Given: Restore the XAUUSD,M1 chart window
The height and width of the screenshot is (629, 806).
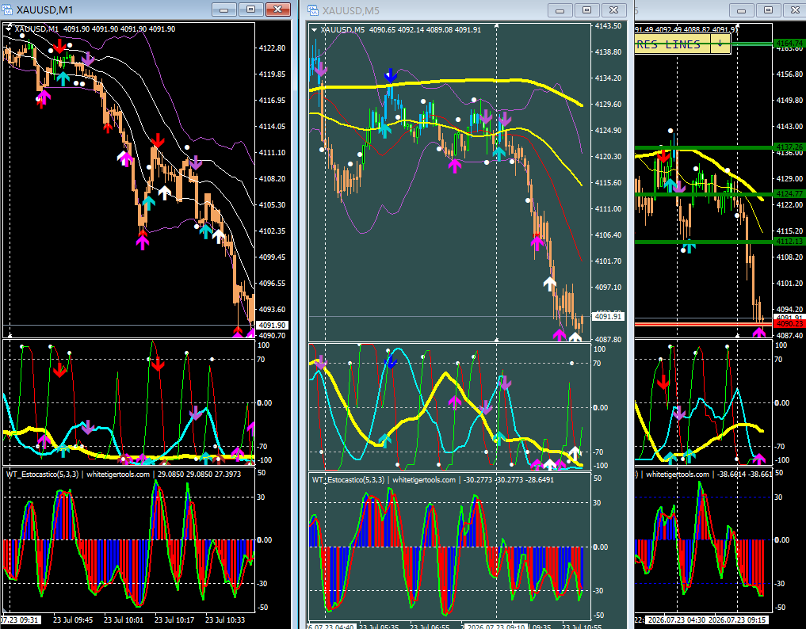Looking at the screenshot, I should [251, 10].
